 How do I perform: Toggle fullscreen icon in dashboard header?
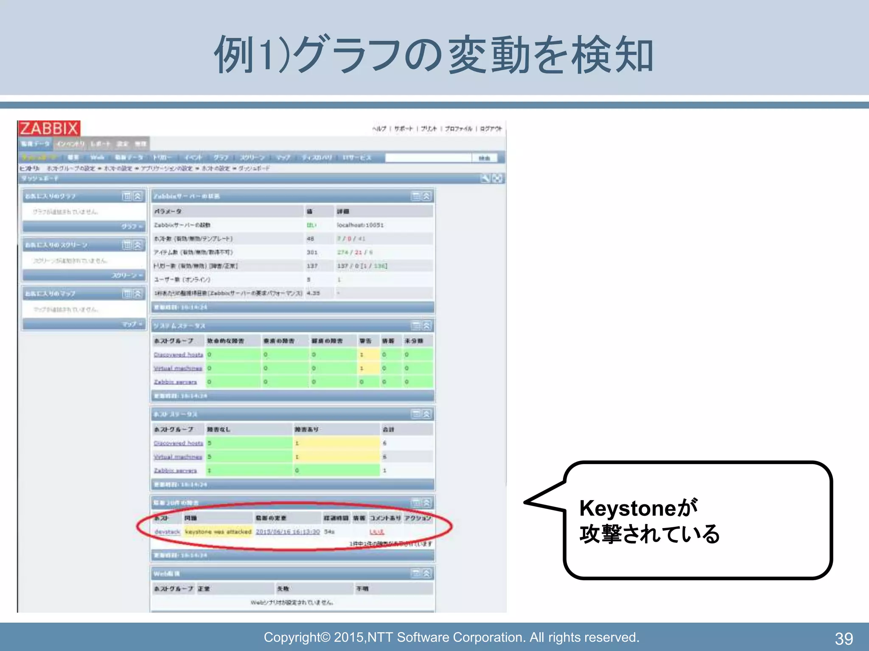(497, 178)
